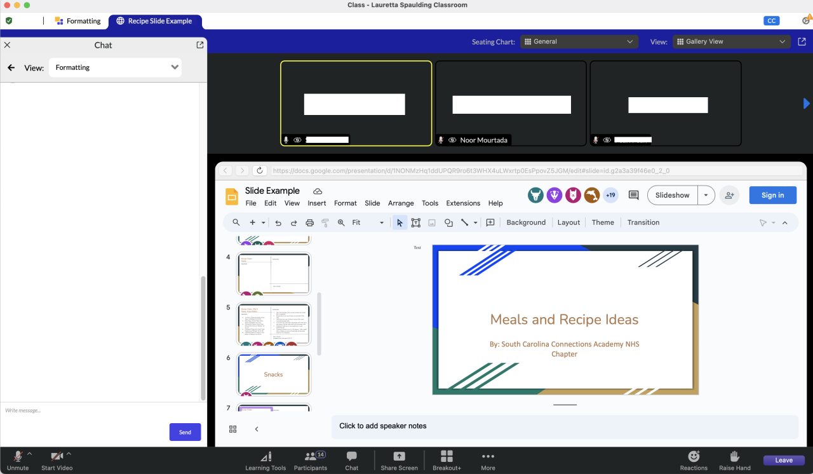Leave the class session

[x=784, y=461]
